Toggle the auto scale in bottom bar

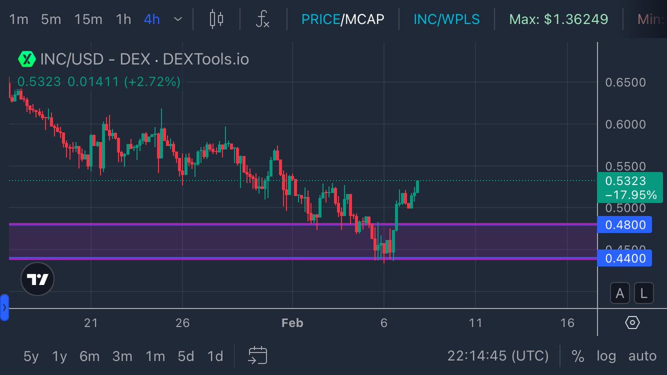tap(643, 356)
